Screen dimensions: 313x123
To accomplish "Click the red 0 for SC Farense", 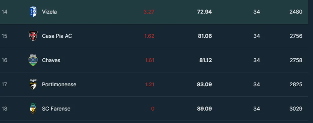I will tap(153, 109).
